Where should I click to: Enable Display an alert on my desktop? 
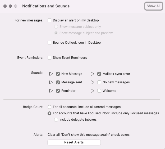pyautogui.click(x=49, y=20)
